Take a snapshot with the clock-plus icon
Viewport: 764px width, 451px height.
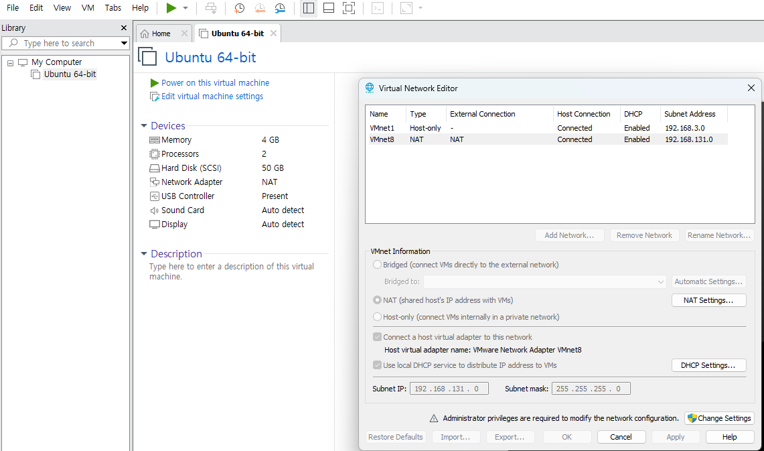239,8
